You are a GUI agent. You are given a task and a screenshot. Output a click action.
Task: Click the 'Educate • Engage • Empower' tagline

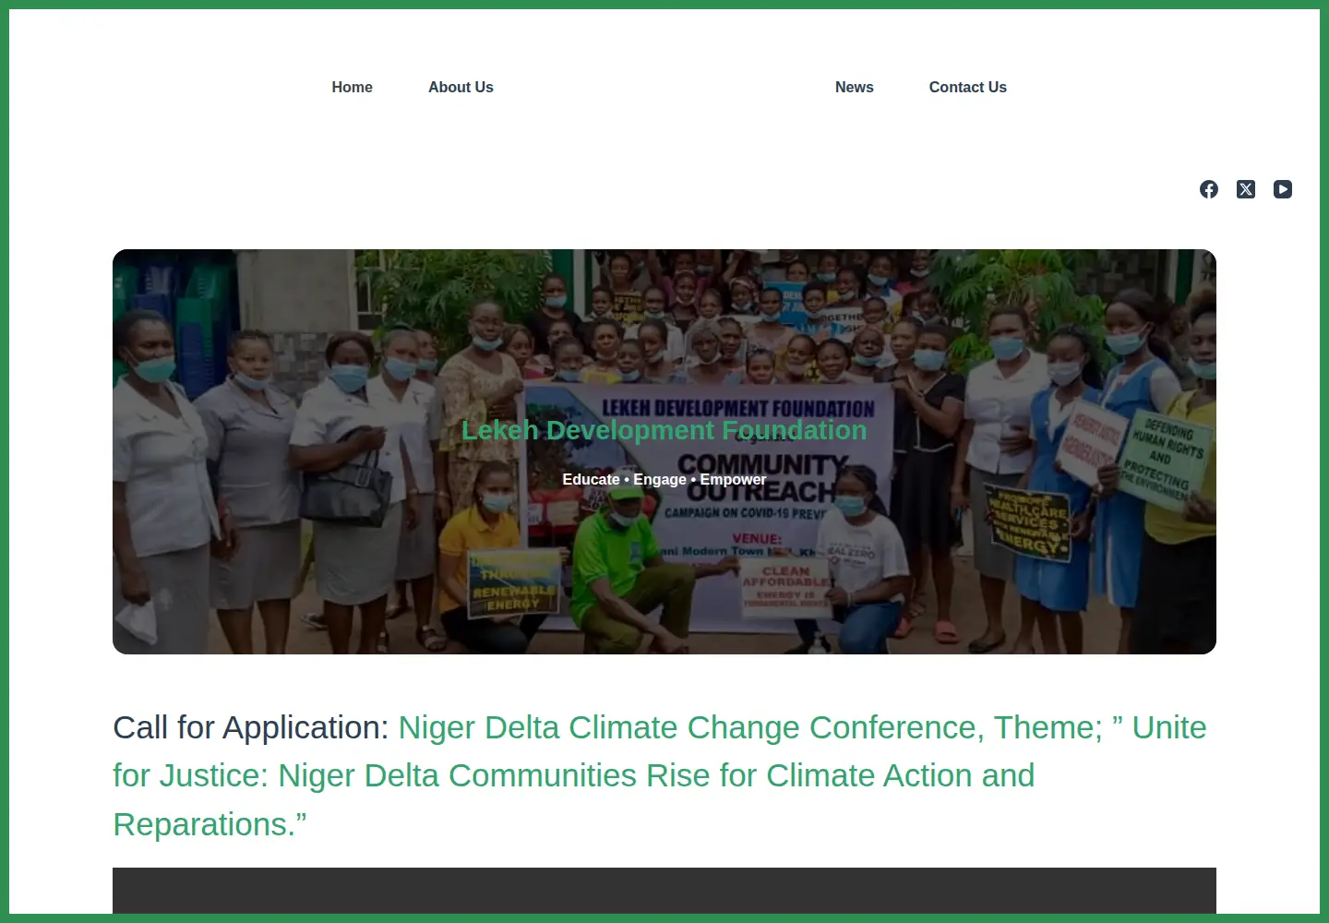[x=664, y=479]
